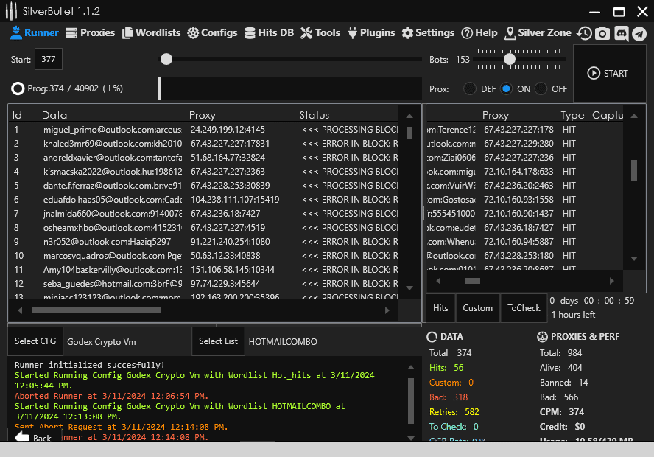Screen dimensions: 654x457
Task: Open the Plugins section
Action: click(371, 33)
